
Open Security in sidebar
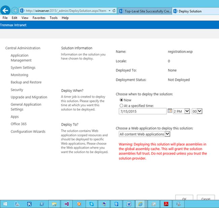(17, 90)
